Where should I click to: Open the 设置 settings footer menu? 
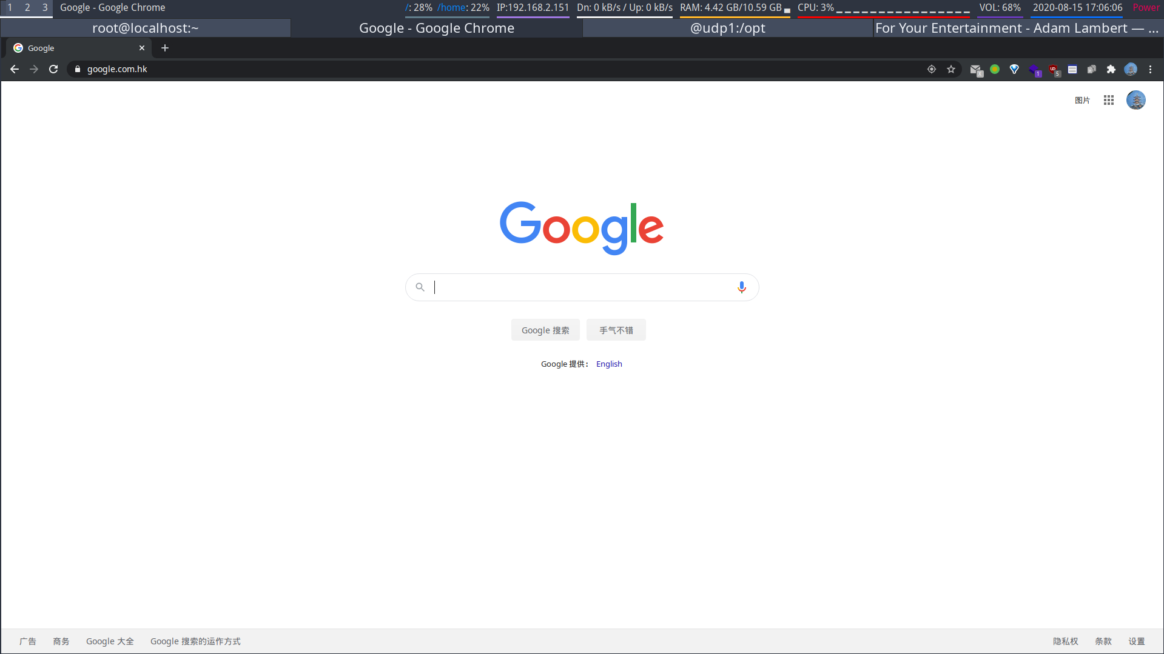pyautogui.click(x=1137, y=642)
